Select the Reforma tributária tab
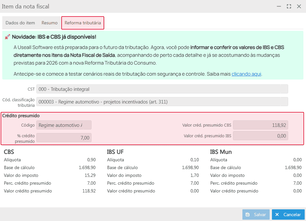Viewport: 306px width, 221px height. coord(83,23)
